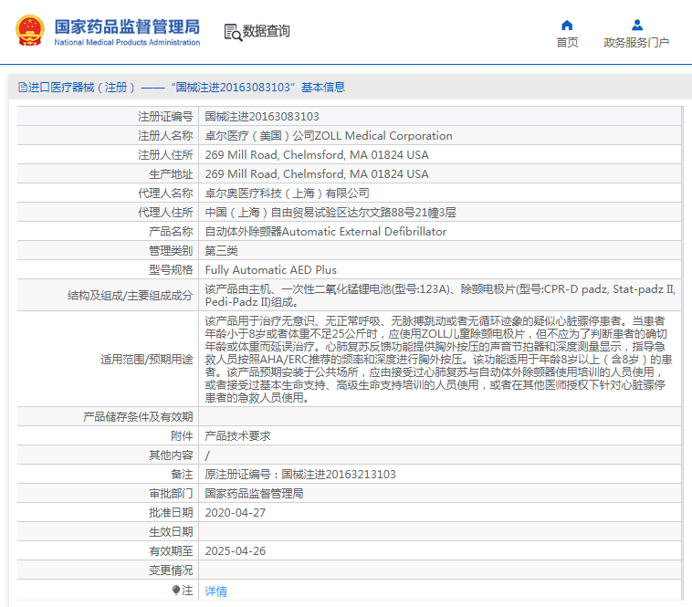This screenshot has width=692, height=607.
Task: Click the lightbulb icon beside 注
Action: coord(176,590)
